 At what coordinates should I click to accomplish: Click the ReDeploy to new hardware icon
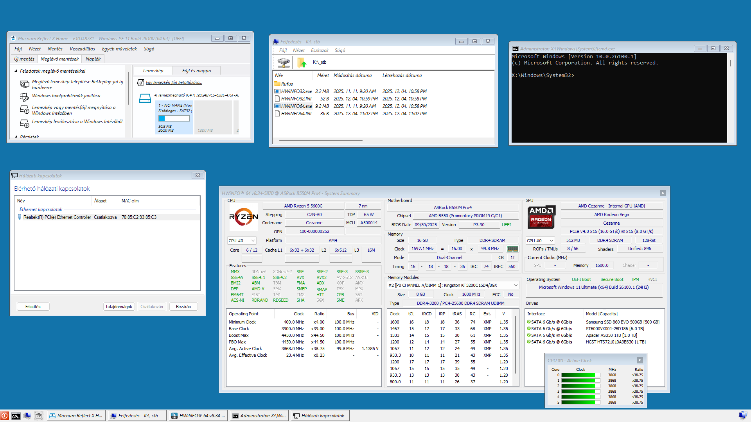24,84
